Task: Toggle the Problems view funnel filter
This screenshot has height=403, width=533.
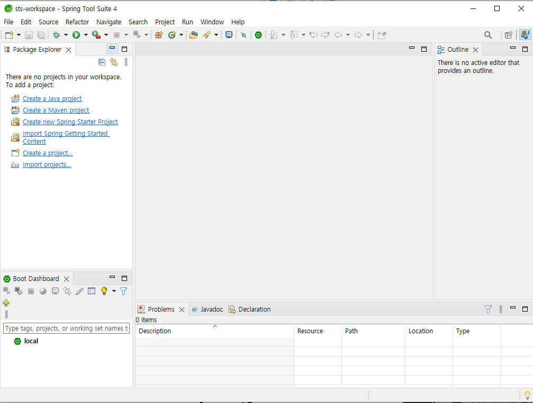Action: coord(488,309)
